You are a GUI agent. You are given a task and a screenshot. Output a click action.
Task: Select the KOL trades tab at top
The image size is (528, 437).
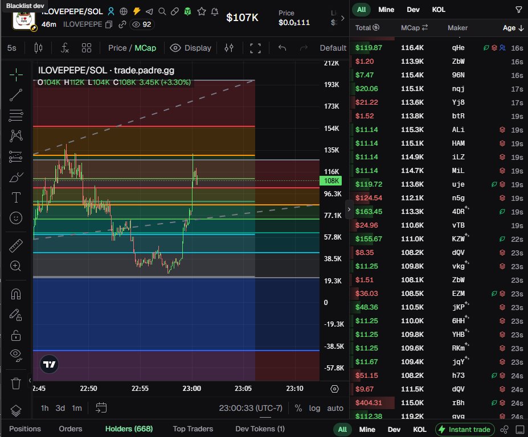point(439,10)
